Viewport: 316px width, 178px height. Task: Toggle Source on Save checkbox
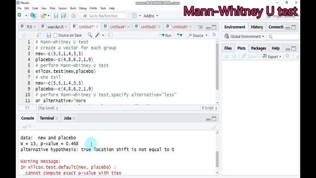tap(55, 35)
